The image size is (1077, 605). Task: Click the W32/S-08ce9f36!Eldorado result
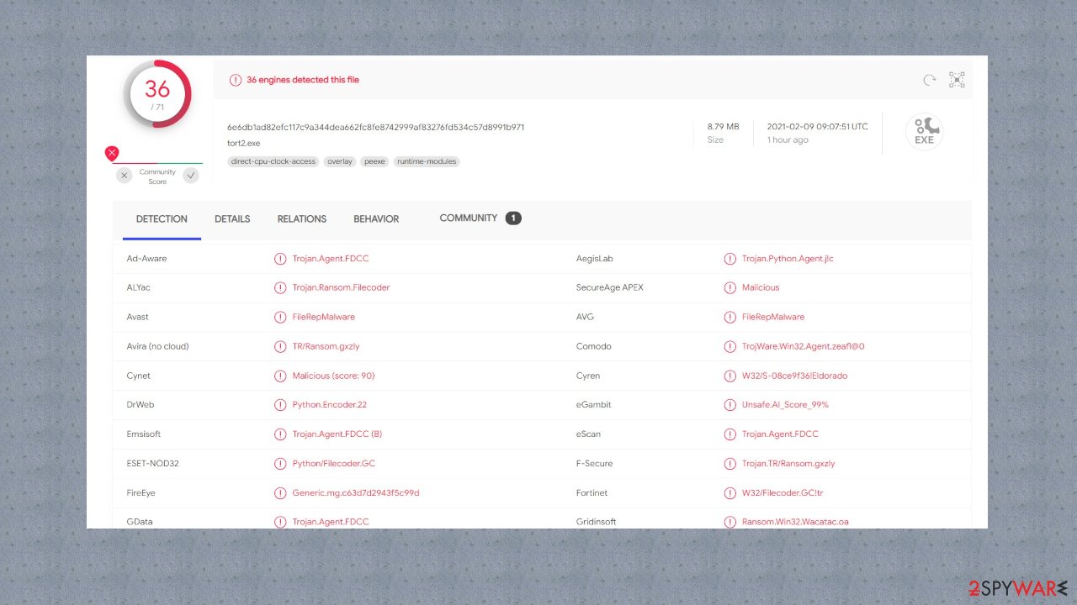[795, 376]
